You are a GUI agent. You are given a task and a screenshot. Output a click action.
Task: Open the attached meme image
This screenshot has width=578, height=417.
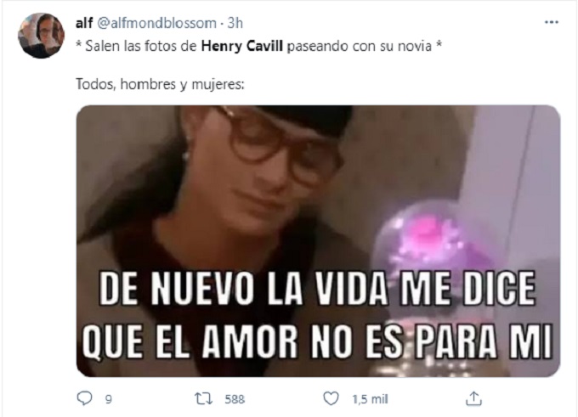[x=318, y=241]
